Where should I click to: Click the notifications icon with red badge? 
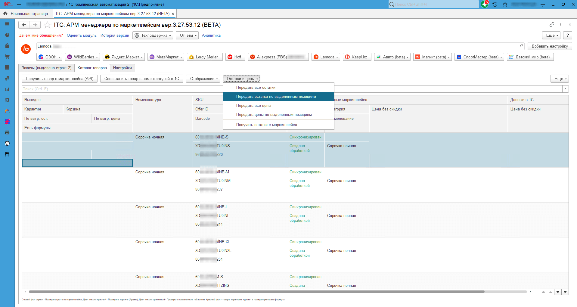(x=484, y=4)
